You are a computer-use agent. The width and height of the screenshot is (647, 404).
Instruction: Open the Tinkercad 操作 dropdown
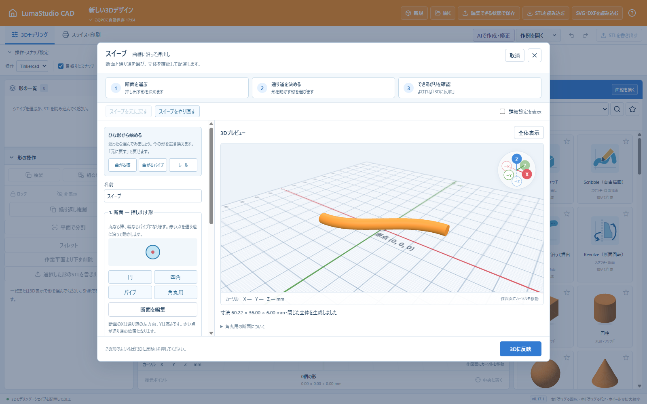click(32, 66)
